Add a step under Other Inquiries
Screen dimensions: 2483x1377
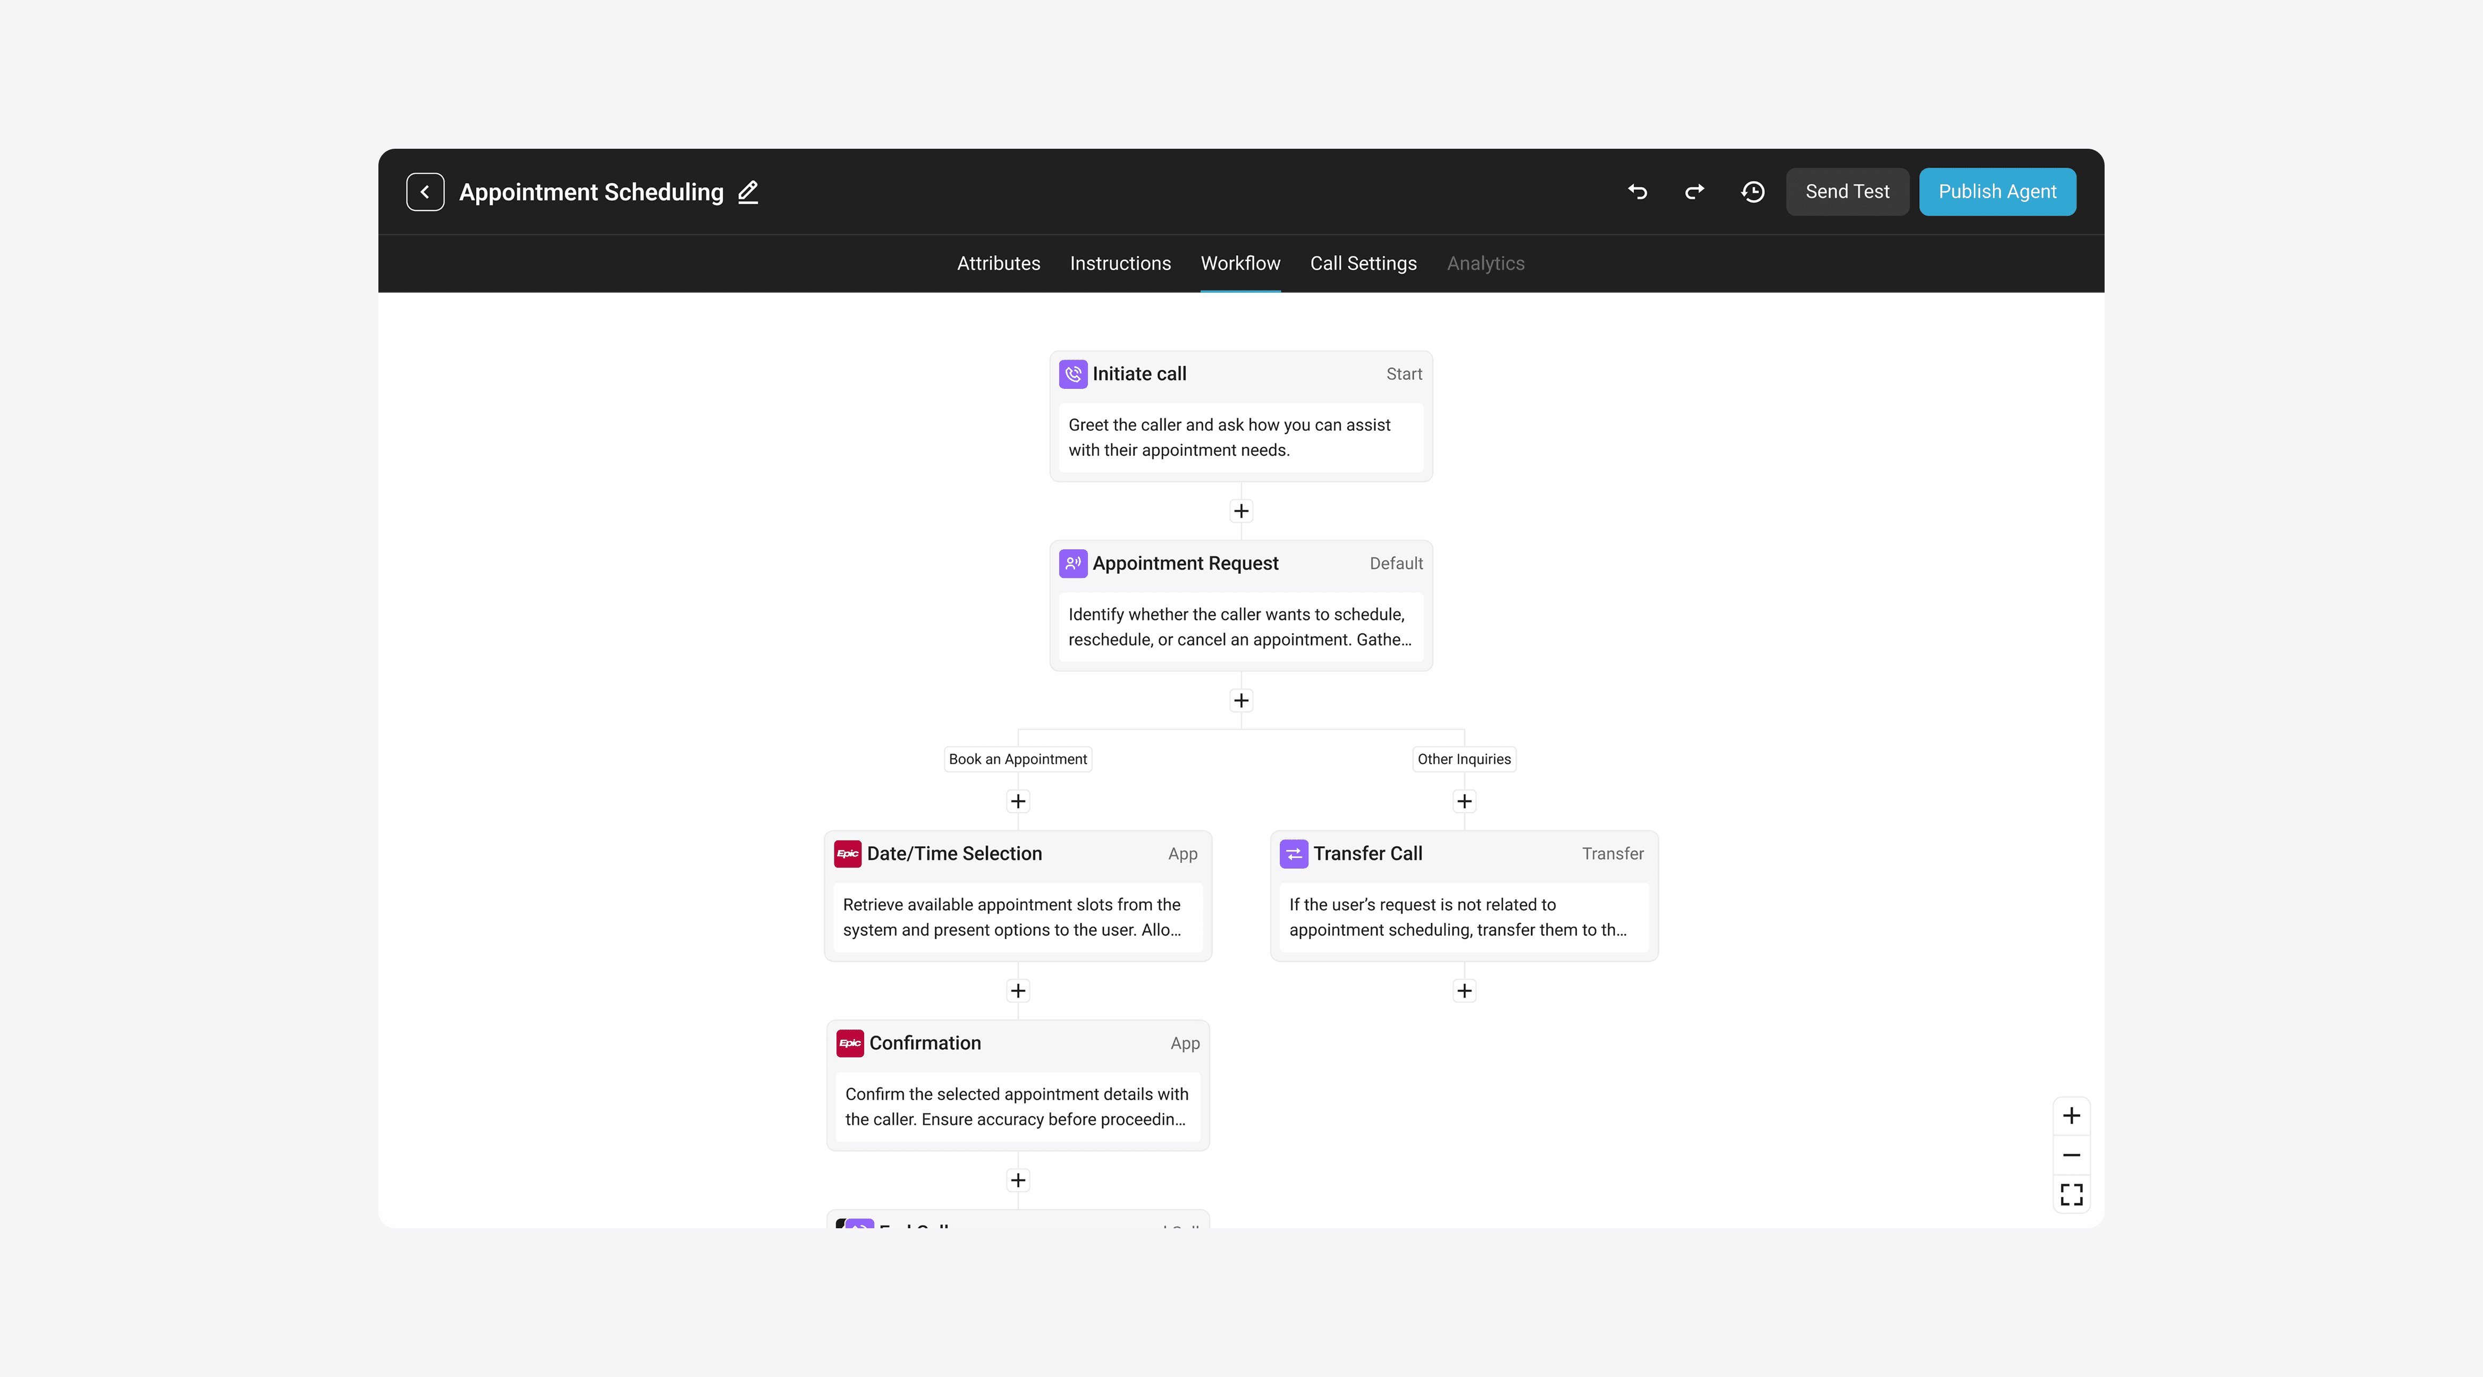(x=1464, y=802)
